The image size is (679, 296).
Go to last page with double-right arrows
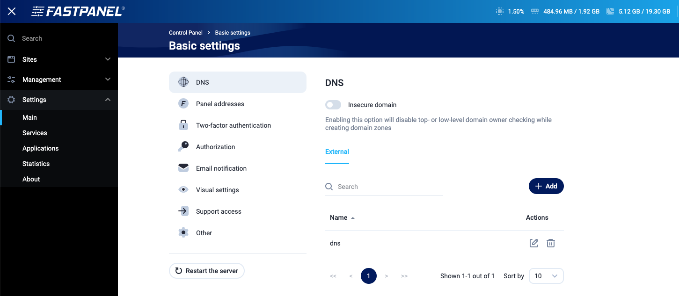point(404,276)
